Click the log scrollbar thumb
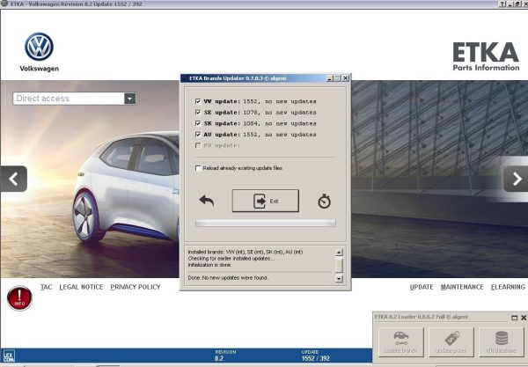 (x=339, y=265)
